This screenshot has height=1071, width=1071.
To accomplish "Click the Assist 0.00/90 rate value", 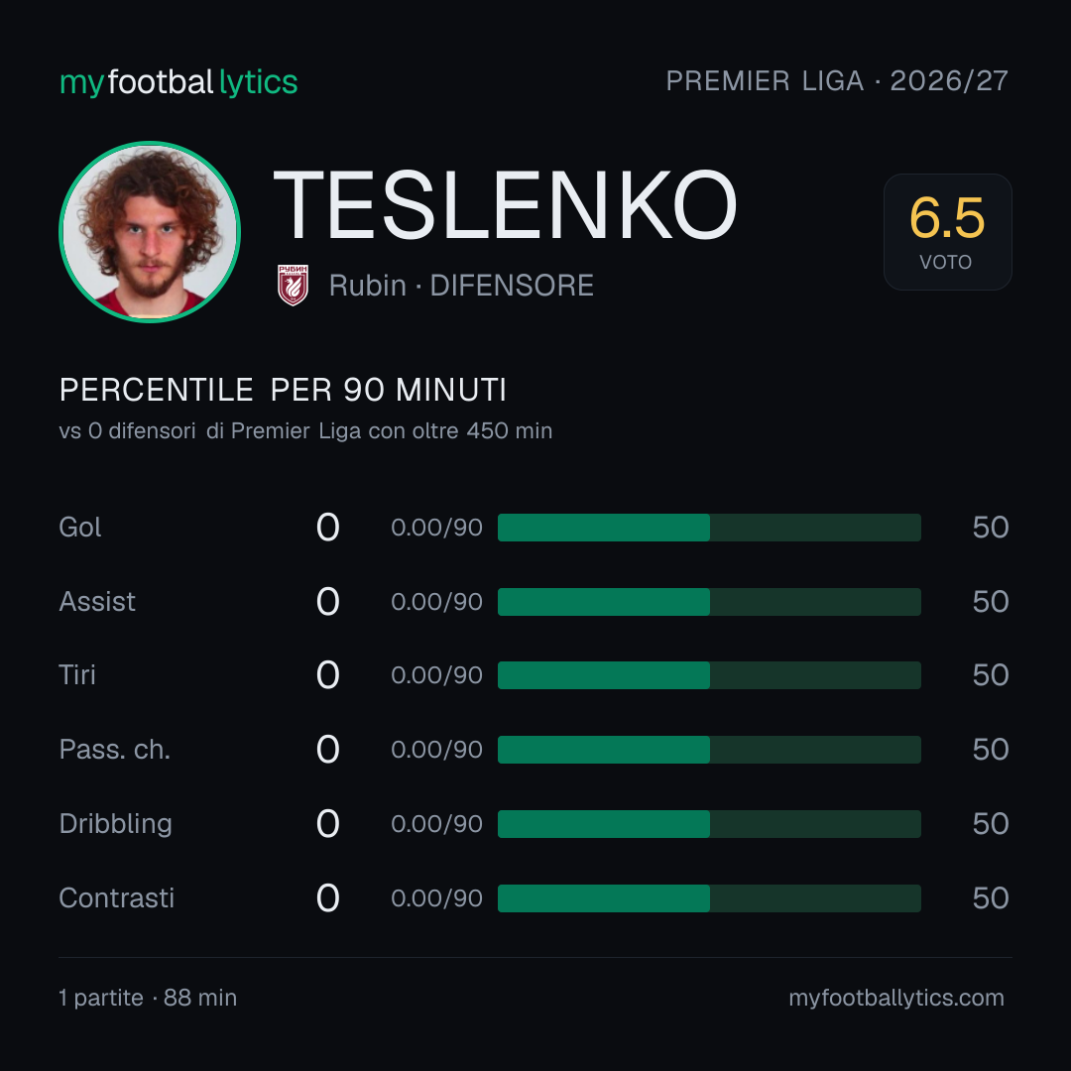I will point(436,602).
